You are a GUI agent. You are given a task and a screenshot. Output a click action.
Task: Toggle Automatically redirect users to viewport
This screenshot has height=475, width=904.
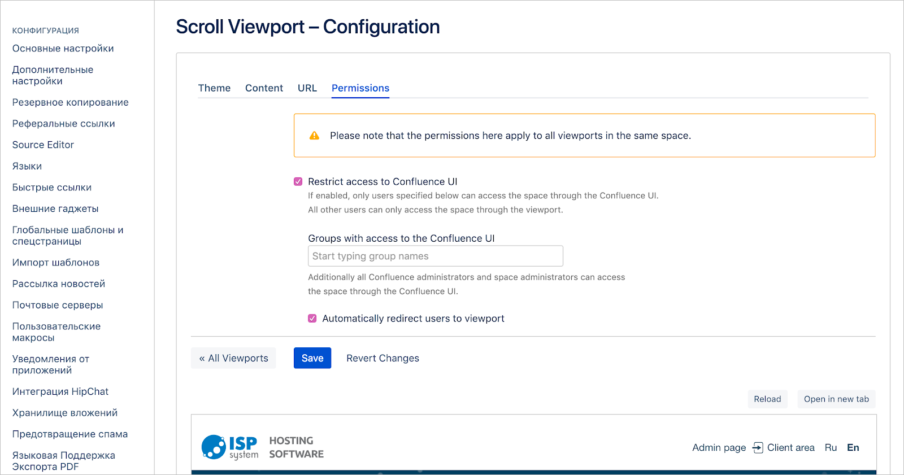(x=312, y=319)
